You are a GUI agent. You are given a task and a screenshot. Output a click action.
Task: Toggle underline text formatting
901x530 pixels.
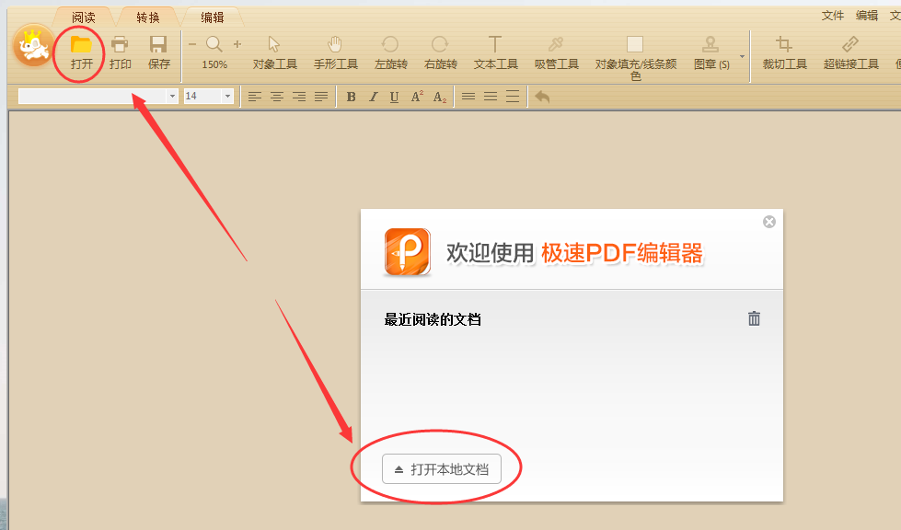point(394,96)
